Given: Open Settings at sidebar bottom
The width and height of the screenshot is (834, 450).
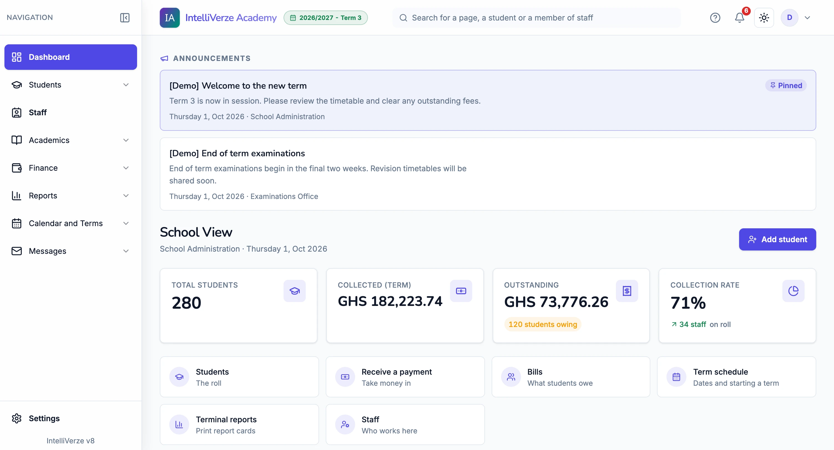Looking at the screenshot, I should 70,418.
